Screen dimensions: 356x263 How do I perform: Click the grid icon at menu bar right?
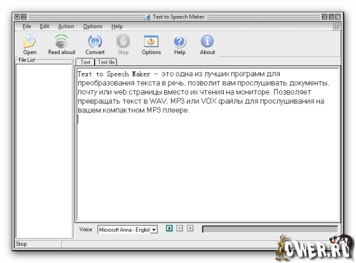click(x=336, y=26)
